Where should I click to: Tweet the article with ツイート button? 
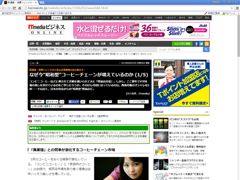point(52,102)
